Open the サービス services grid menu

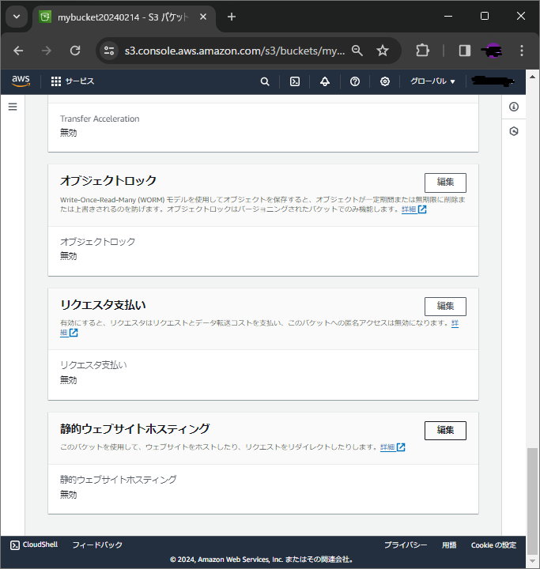[73, 81]
